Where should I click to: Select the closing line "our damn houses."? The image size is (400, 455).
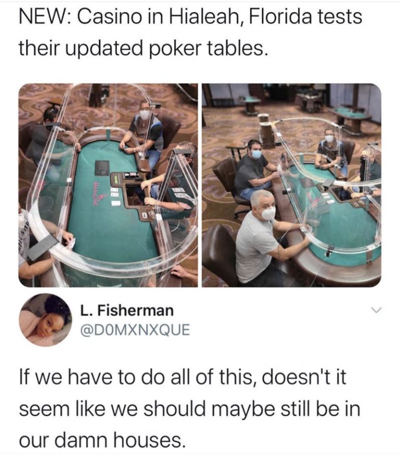tap(102, 439)
